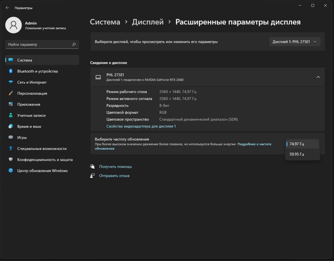Screen dimensions: 334x261
Task: Open Специальные возможности settings
Action: pyautogui.click(x=42, y=149)
